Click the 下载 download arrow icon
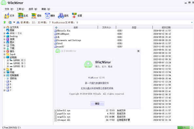This screenshot has height=129, width=194. 8,48
